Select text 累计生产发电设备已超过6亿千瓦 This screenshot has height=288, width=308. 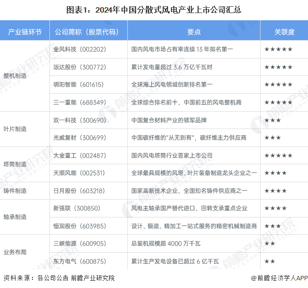175,261
